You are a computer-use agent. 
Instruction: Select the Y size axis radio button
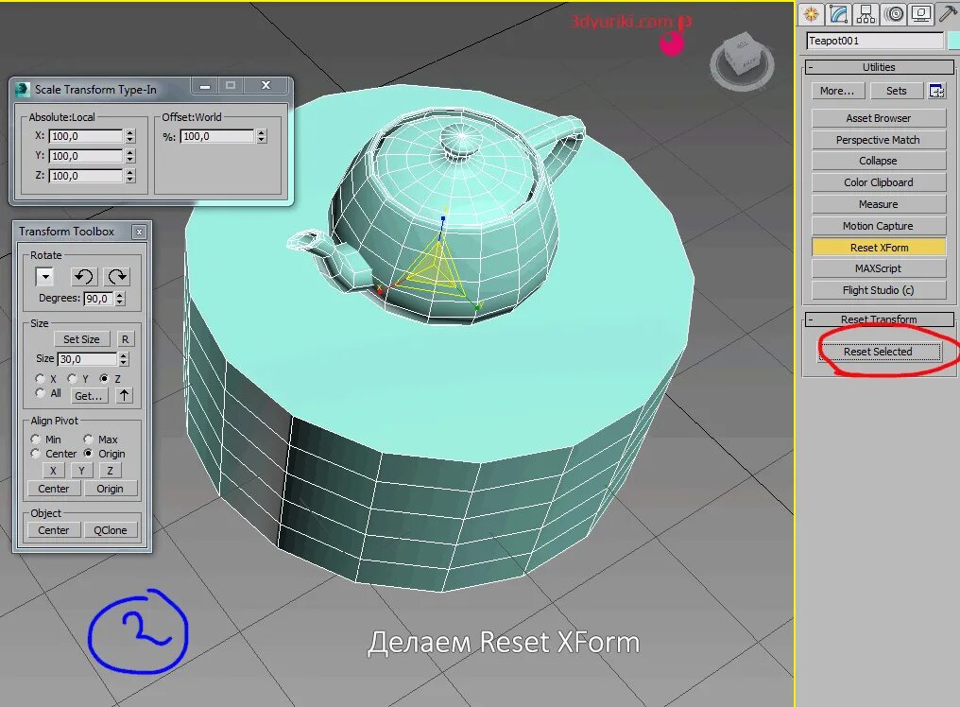click(x=72, y=379)
